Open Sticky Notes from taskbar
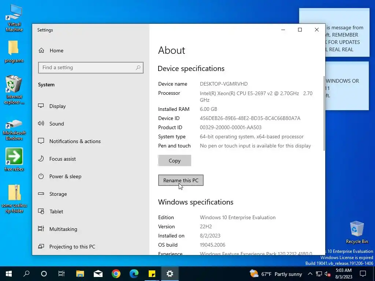This screenshot has width=375, height=281. (x=152, y=274)
